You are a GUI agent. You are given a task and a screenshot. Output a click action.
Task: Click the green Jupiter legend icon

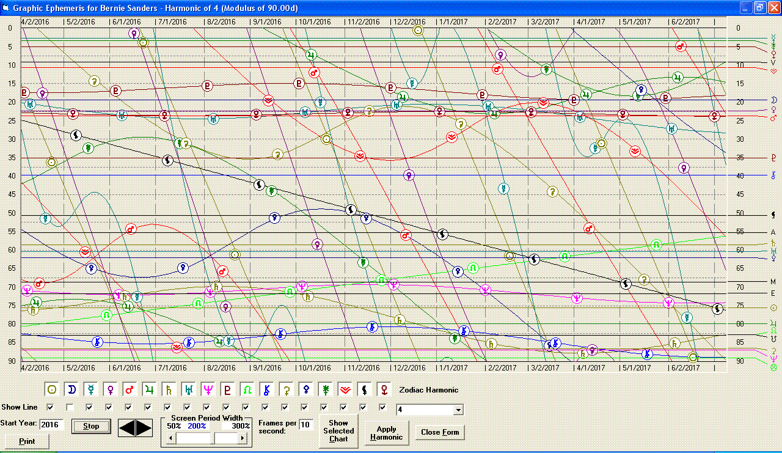pyautogui.click(x=148, y=389)
